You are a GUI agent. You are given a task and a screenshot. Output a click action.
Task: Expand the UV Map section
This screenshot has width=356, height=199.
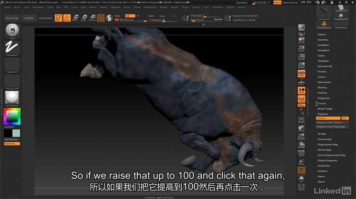point(322,134)
